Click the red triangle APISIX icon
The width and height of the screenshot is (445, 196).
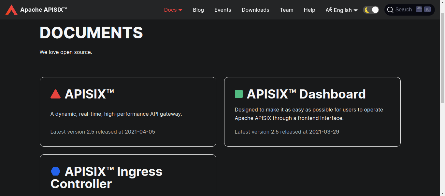click(56, 94)
